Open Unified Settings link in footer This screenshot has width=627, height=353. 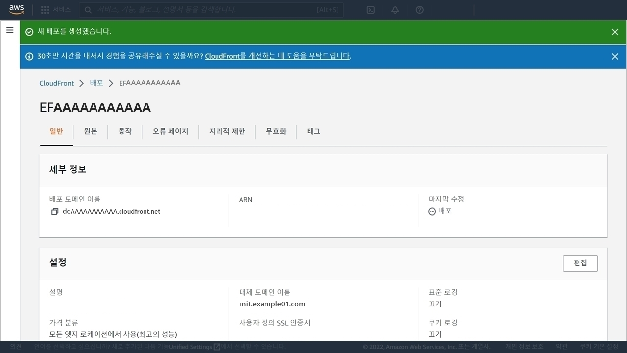pos(191,347)
